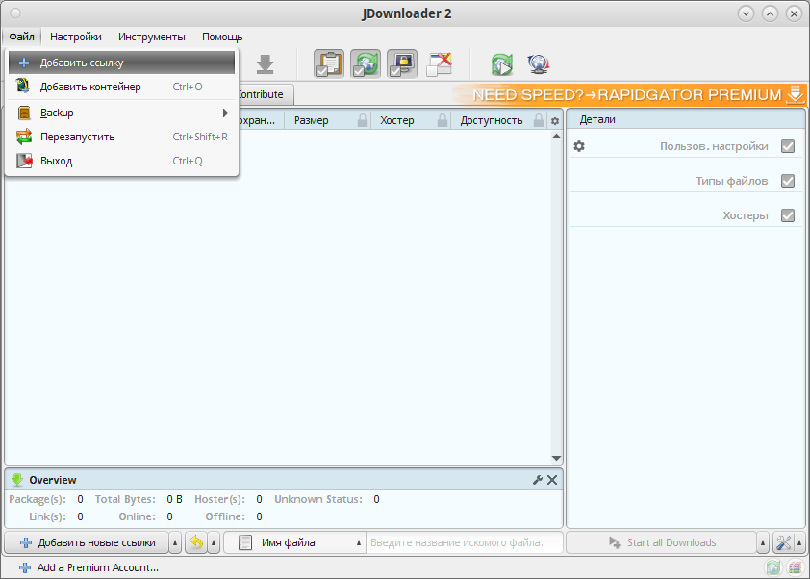Choose Добавить ссылку from the menu
The width and height of the screenshot is (810, 579).
tap(122, 63)
